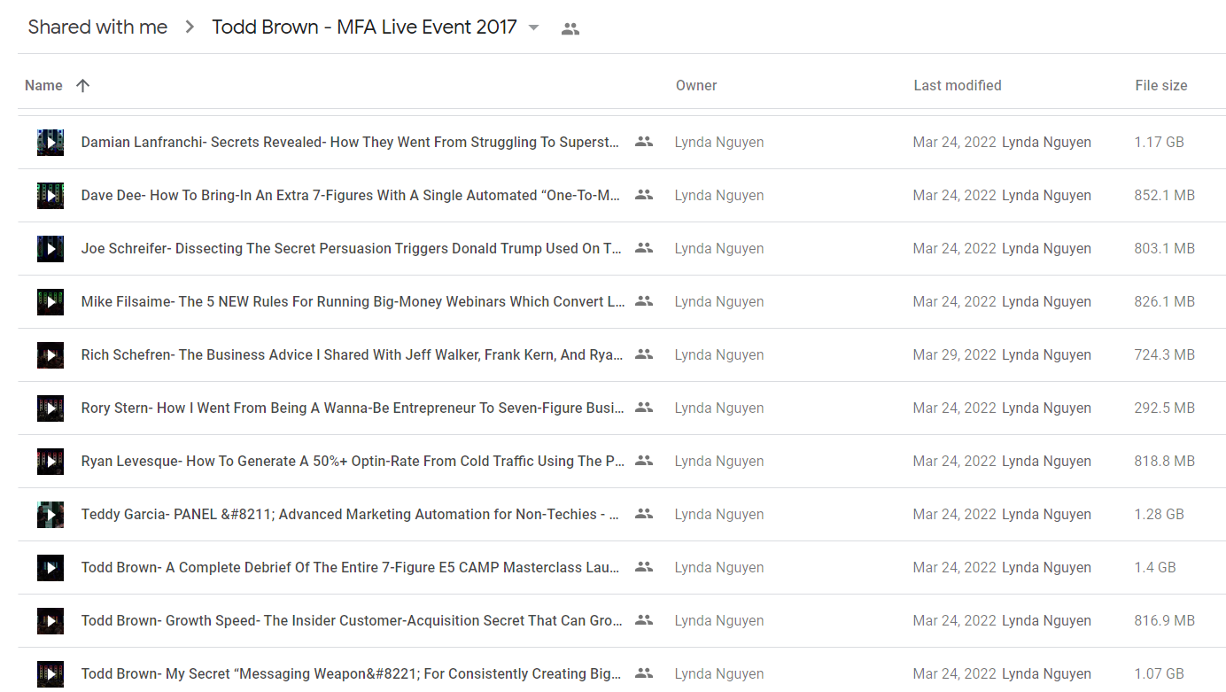Click the shared people icon beside the folder title

(x=570, y=28)
